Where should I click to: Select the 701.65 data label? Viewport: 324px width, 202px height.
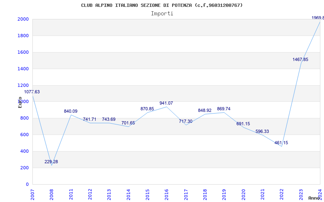(x=128, y=123)
